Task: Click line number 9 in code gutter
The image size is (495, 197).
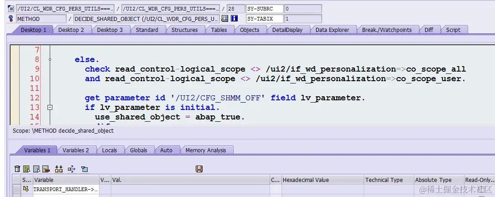Action: pos(37,69)
